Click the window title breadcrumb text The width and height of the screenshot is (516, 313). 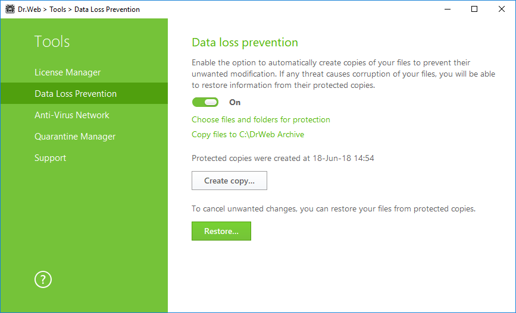point(79,10)
